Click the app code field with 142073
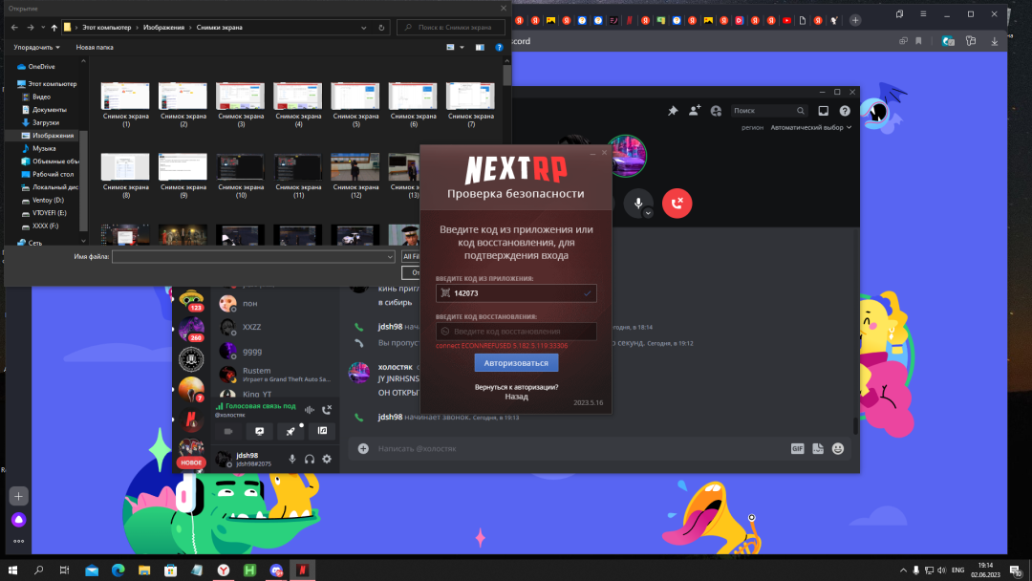The width and height of the screenshot is (1032, 581). [516, 292]
